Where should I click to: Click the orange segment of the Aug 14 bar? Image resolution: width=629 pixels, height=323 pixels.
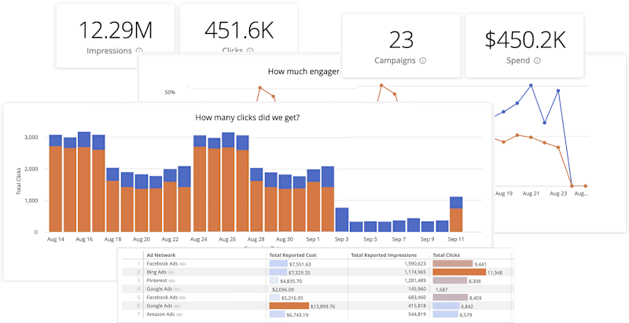pos(55,189)
